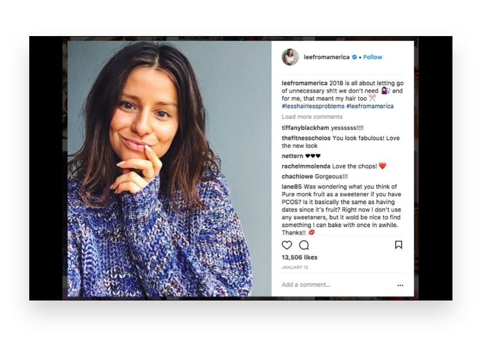Image resolution: width=488 pixels, height=340 pixels.
Task: Save post with bookmark icon
Action: pyautogui.click(x=399, y=245)
